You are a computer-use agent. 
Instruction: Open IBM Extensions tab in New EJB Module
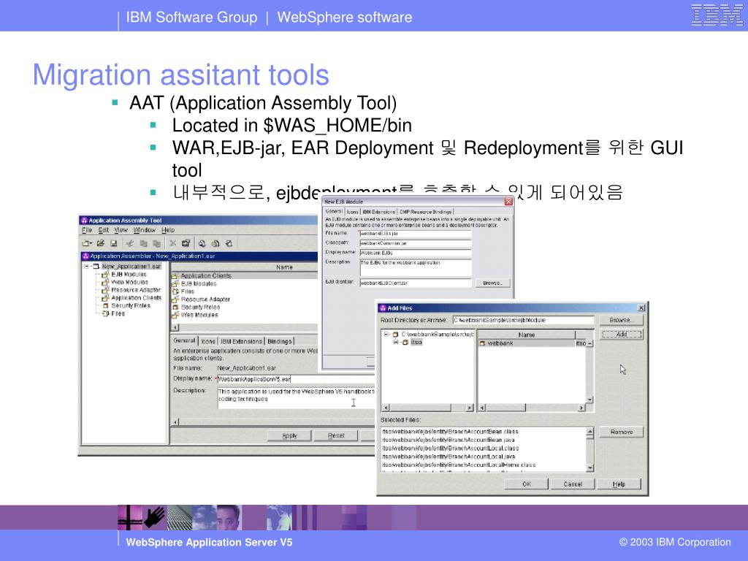coord(379,212)
